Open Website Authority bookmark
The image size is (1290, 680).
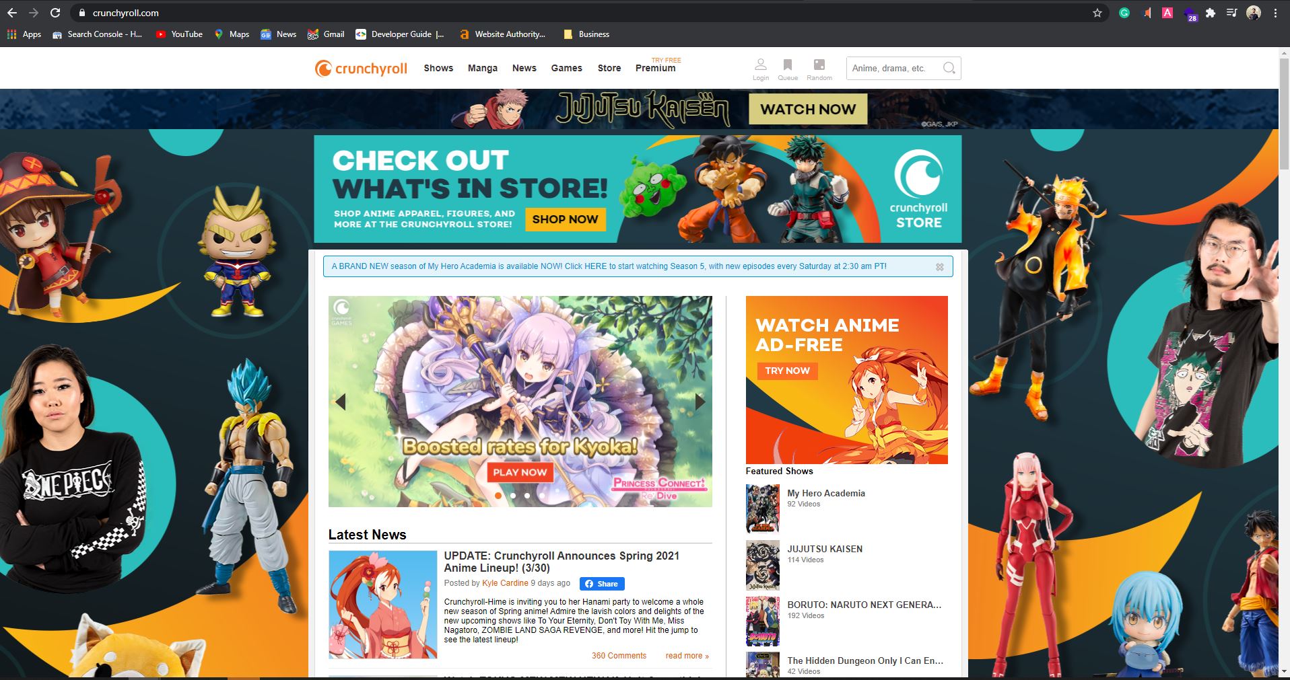503,34
